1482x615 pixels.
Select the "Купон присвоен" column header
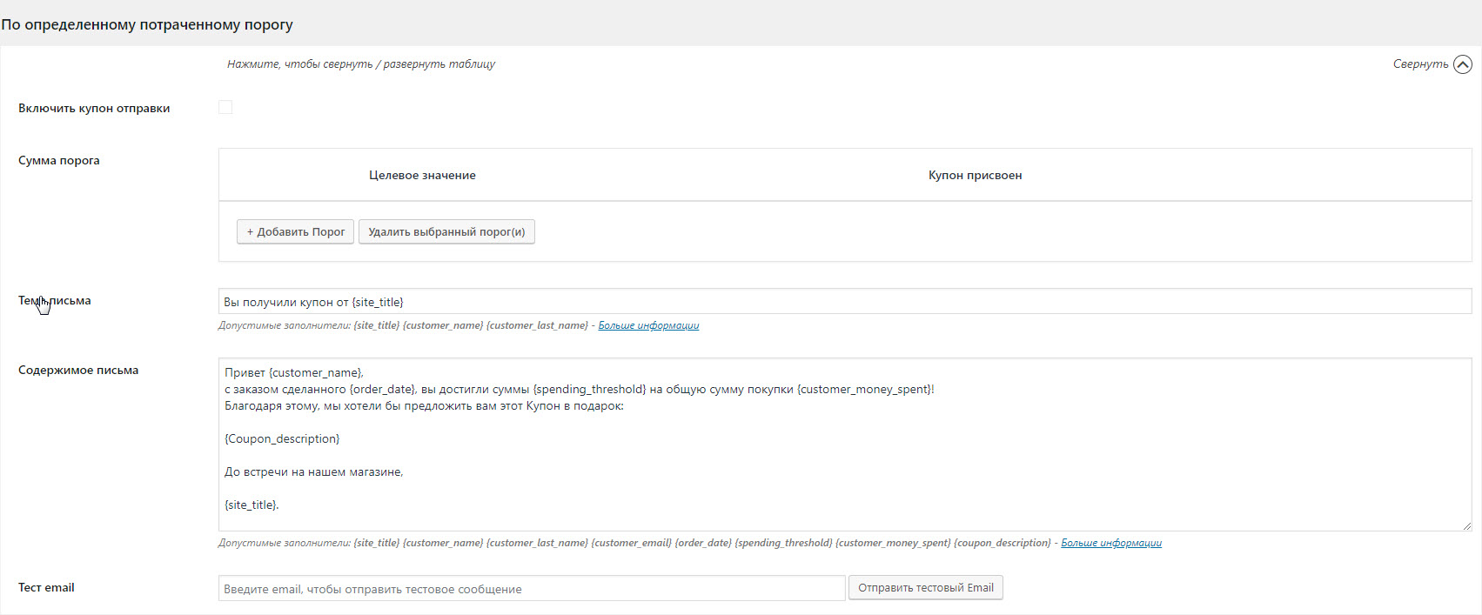(x=975, y=176)
